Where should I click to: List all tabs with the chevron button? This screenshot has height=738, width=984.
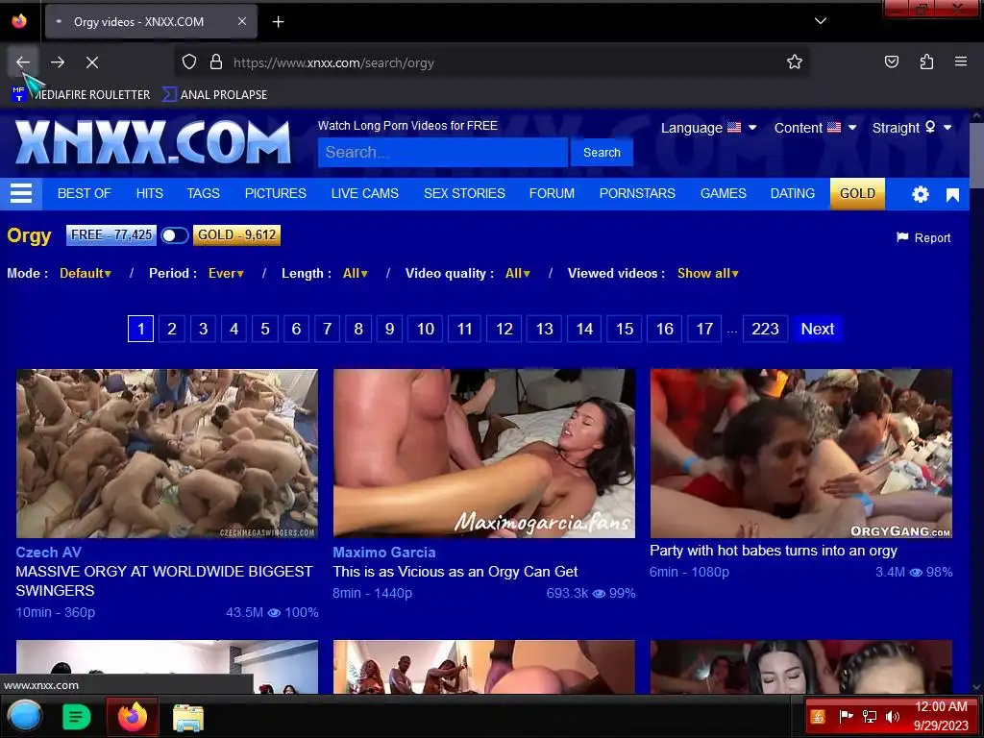[x=821, y=21]
